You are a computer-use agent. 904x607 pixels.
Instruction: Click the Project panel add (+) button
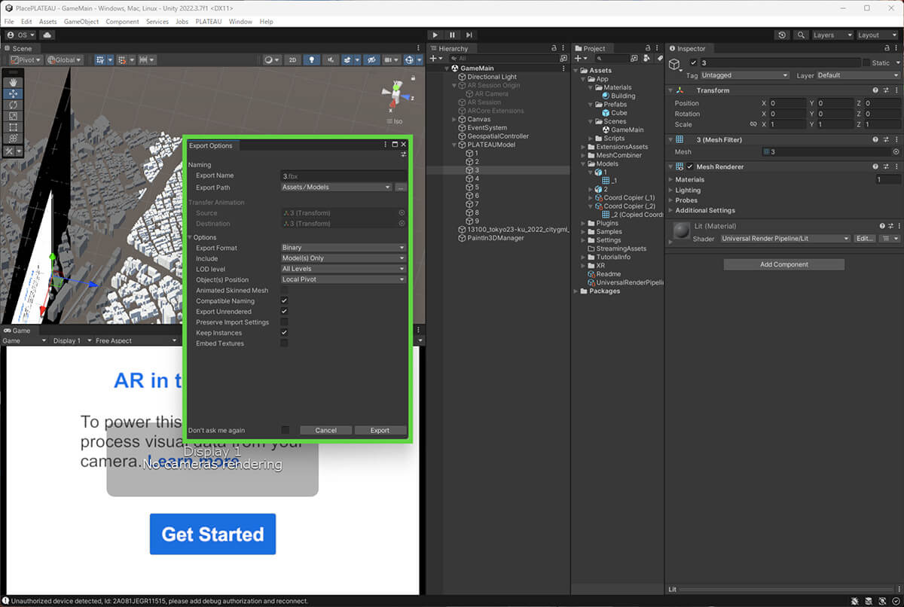pos(580,58)
